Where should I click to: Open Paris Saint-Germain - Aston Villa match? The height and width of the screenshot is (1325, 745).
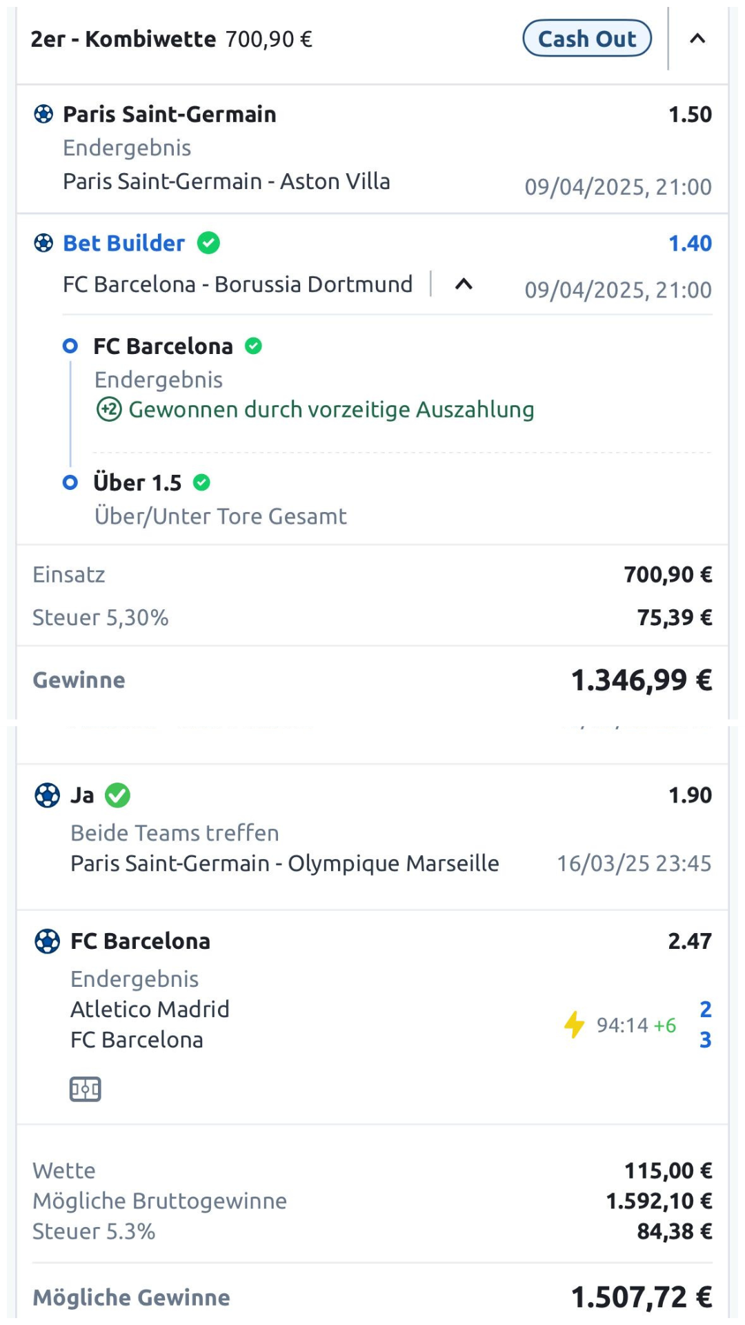(226, 181)
